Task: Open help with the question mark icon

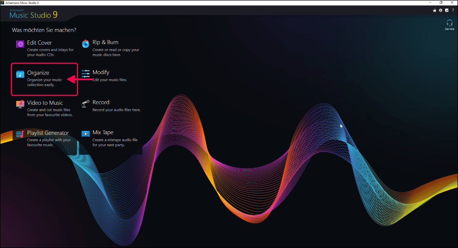Action: point(453,10)
